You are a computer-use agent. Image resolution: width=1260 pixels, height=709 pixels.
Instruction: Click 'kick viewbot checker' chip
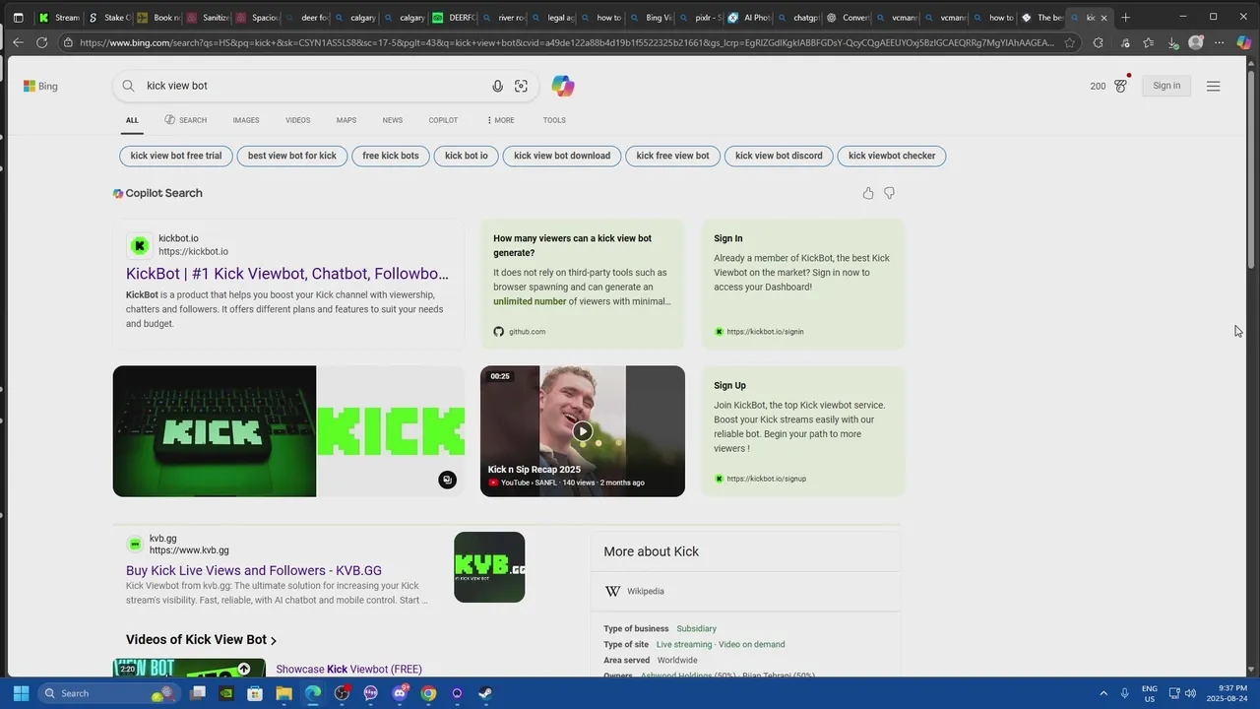point(892,156)
